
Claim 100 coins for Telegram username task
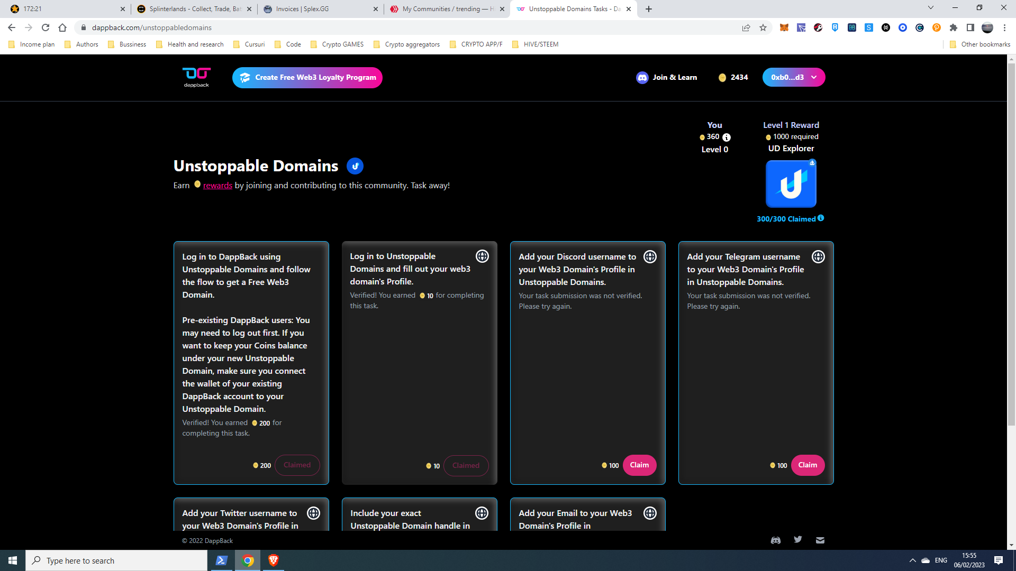click(808, 465)
